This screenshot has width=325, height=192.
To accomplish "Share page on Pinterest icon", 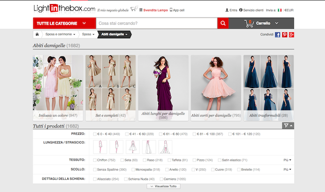I will tap(285, 35).
